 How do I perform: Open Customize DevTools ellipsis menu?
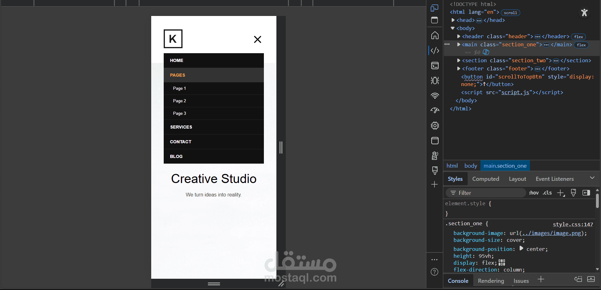coord(434,260)
